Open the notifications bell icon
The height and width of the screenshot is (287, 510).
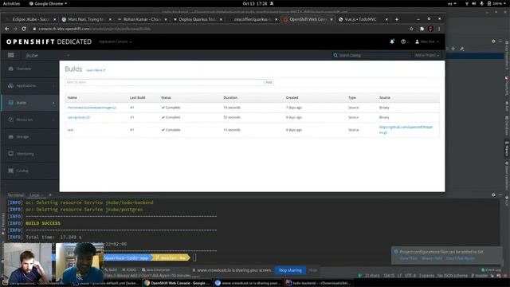392,41
